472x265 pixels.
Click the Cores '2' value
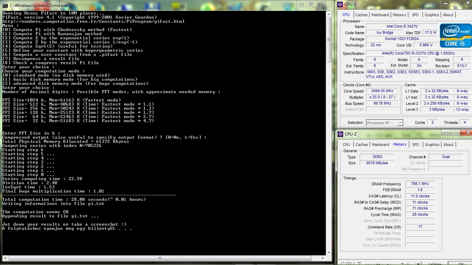pyautogui.click(x=432, y=122)
